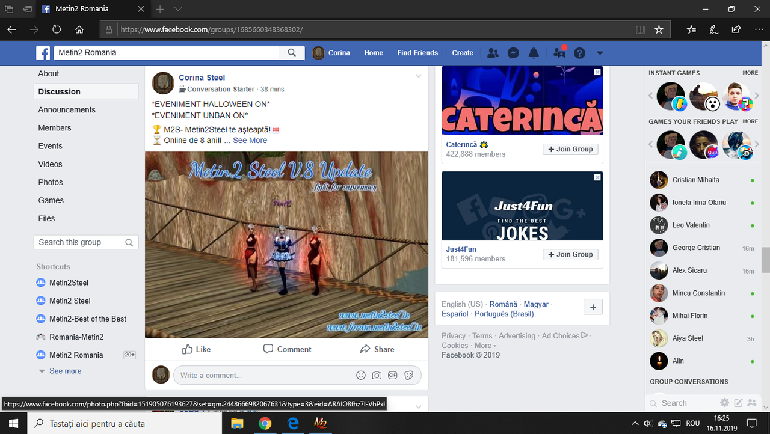
Task: Open Videos in group sidebar
Action: (x=51, y=164)
